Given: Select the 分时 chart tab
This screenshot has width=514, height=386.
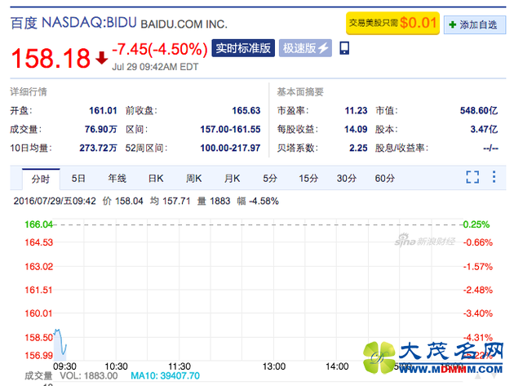Looking at the screenshot, I should click(41, 179).
